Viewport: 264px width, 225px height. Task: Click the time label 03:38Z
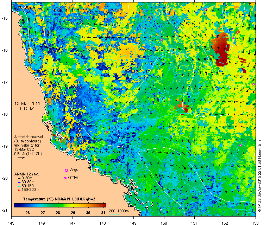click(x=27, y=109)
